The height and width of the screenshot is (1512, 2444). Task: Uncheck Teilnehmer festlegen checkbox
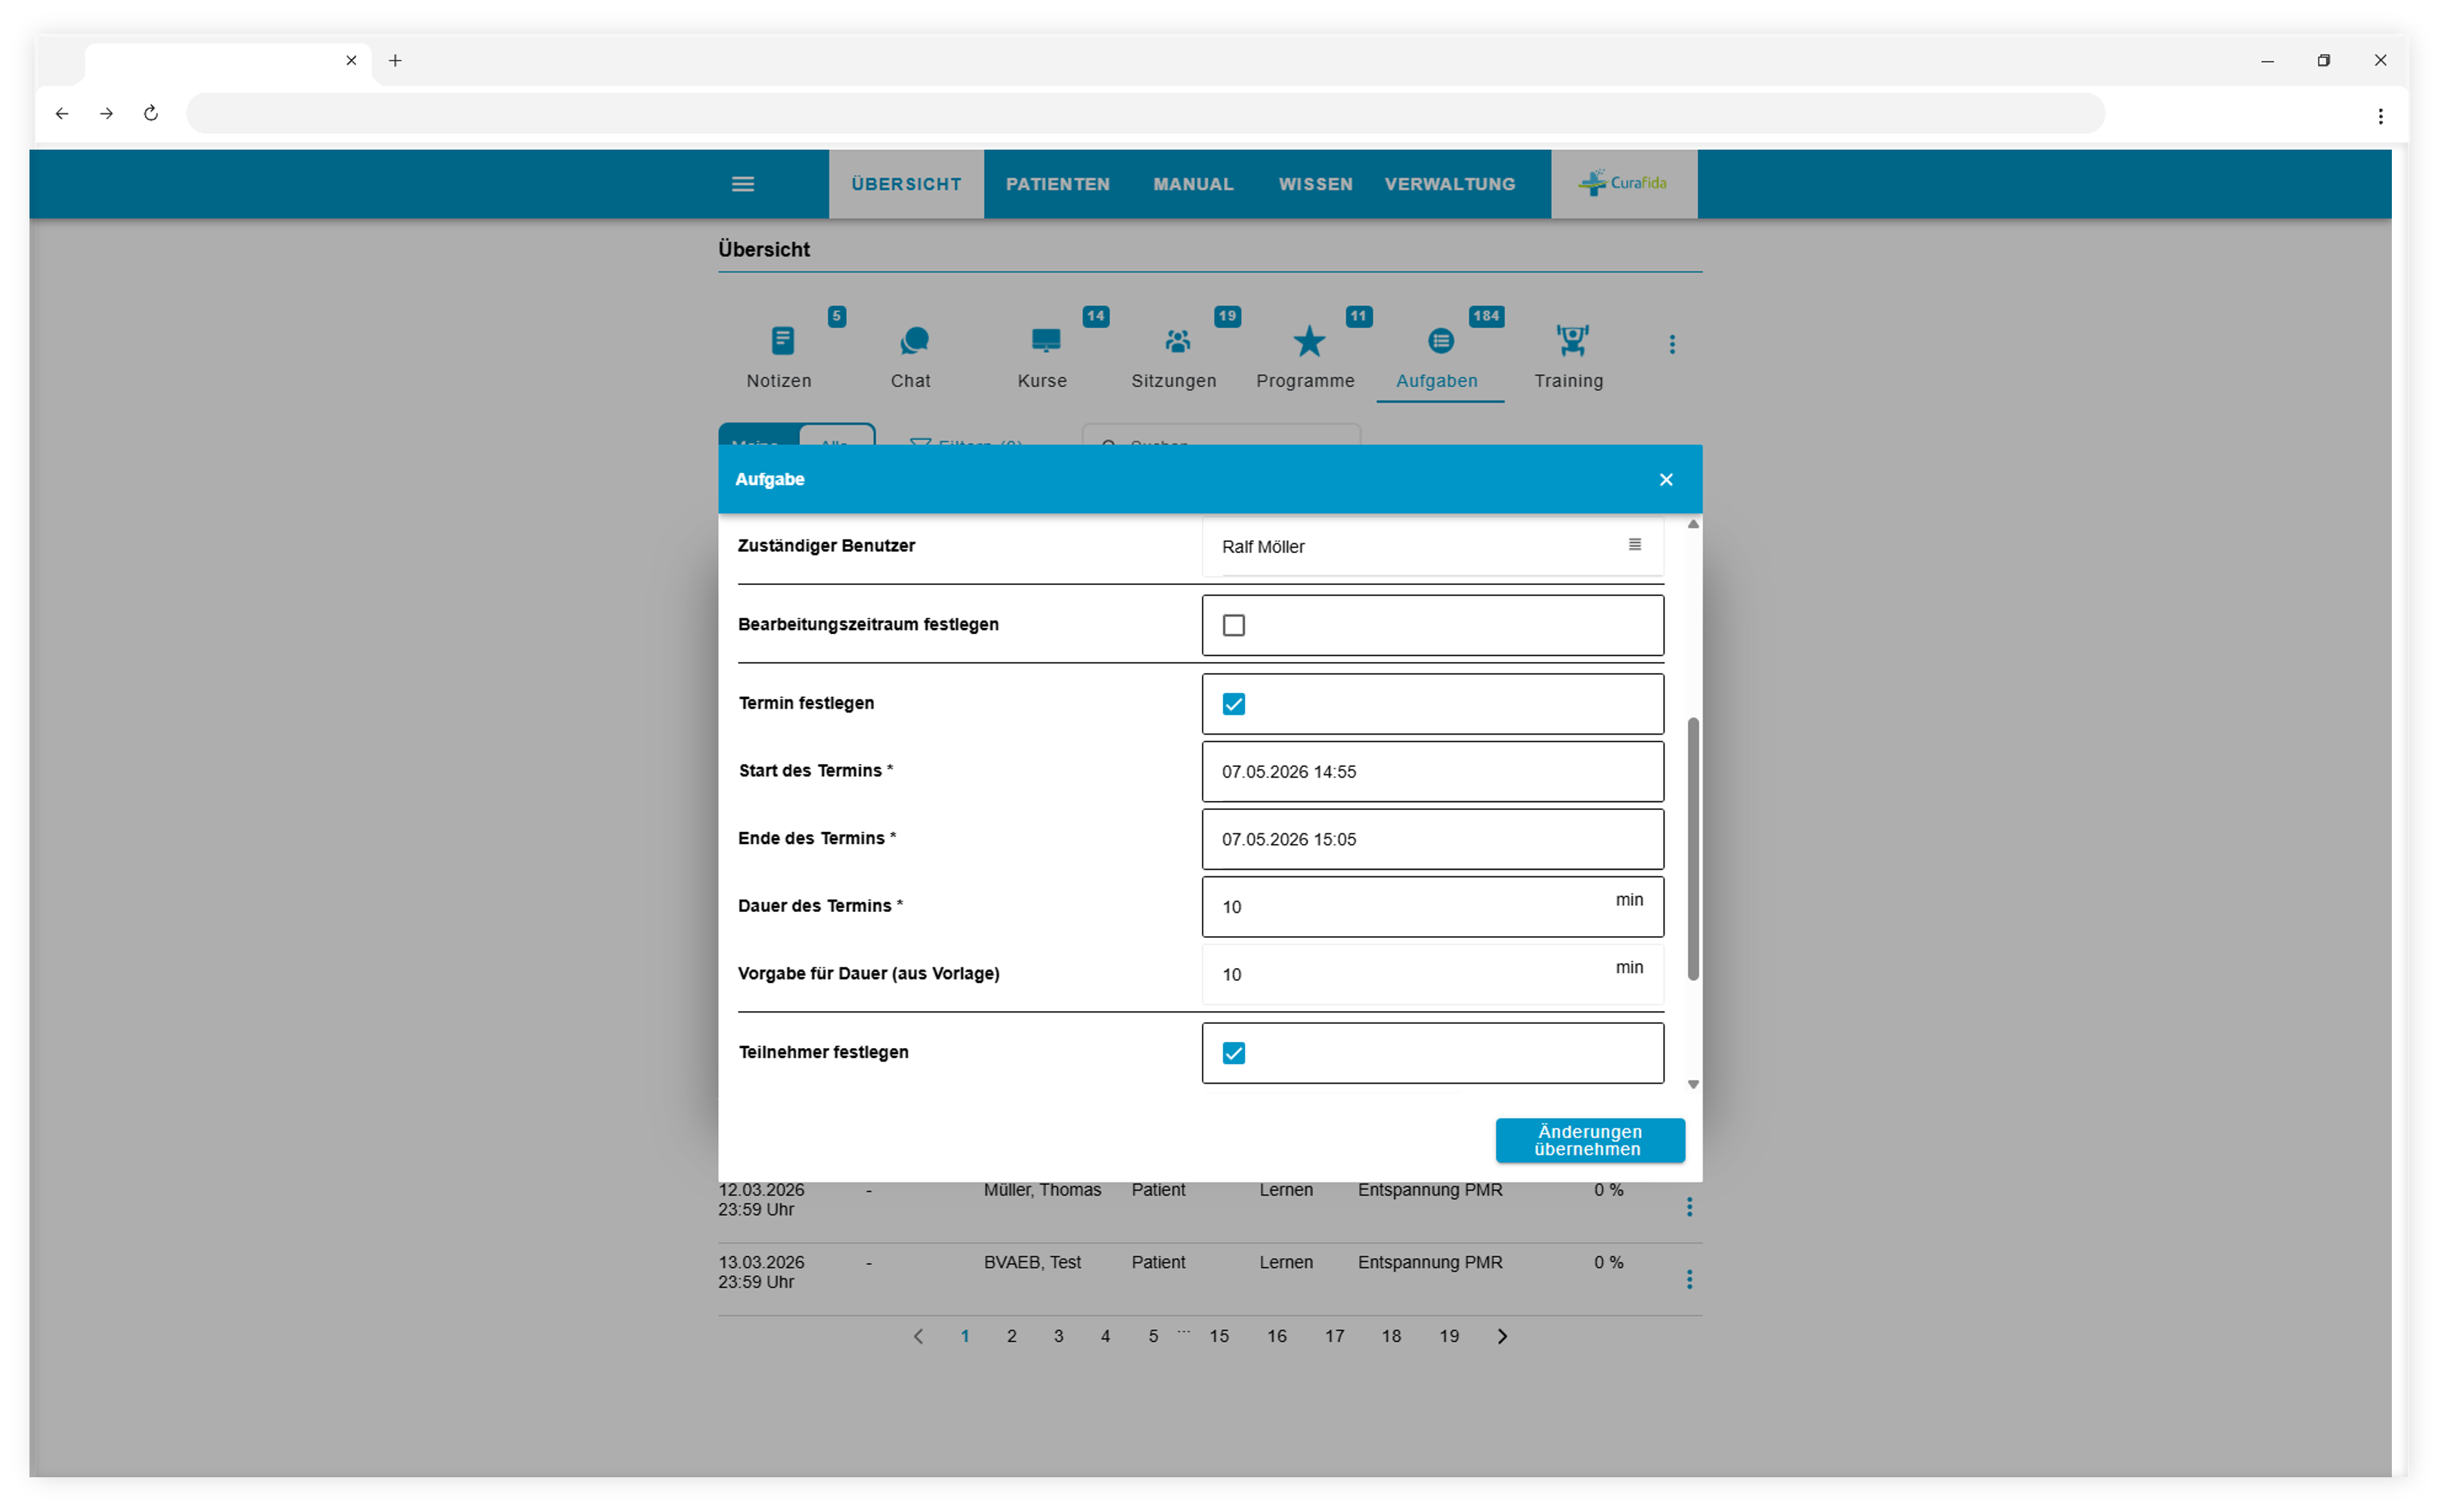click(x=1234, y=1053)
